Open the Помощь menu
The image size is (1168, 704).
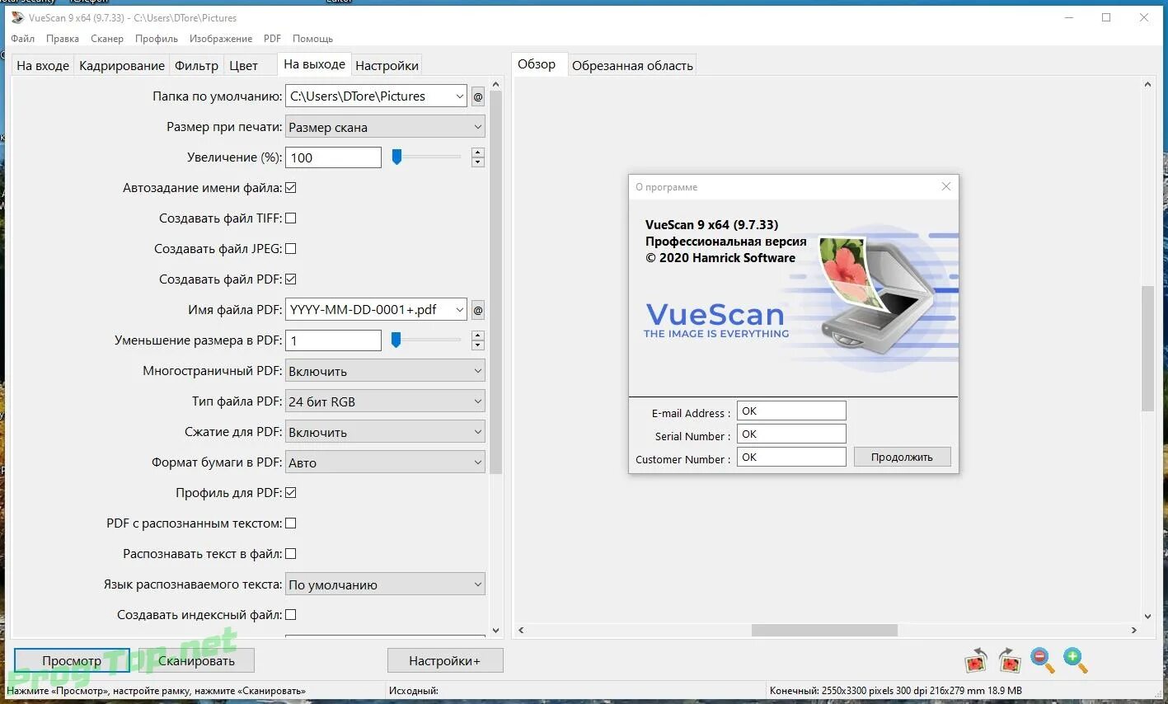312,39
